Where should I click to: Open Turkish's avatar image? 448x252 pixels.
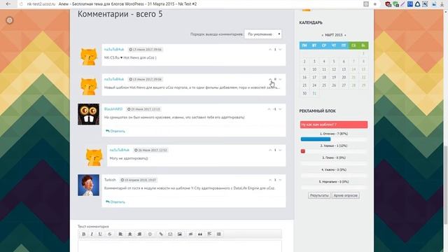click(x=89, y=185)
